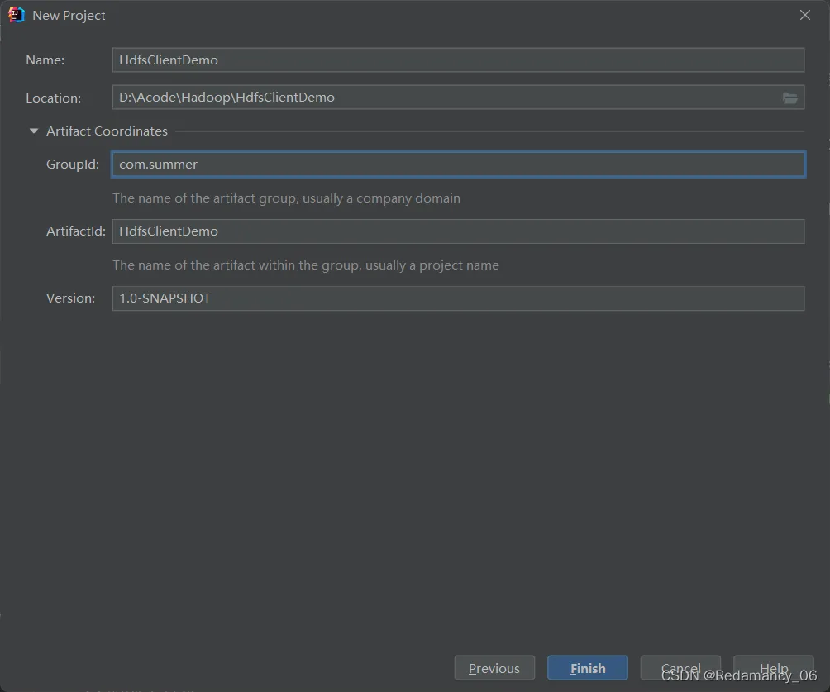Click the "Name:" label
This screenshot has height=692, width=830.
point(45,60)
